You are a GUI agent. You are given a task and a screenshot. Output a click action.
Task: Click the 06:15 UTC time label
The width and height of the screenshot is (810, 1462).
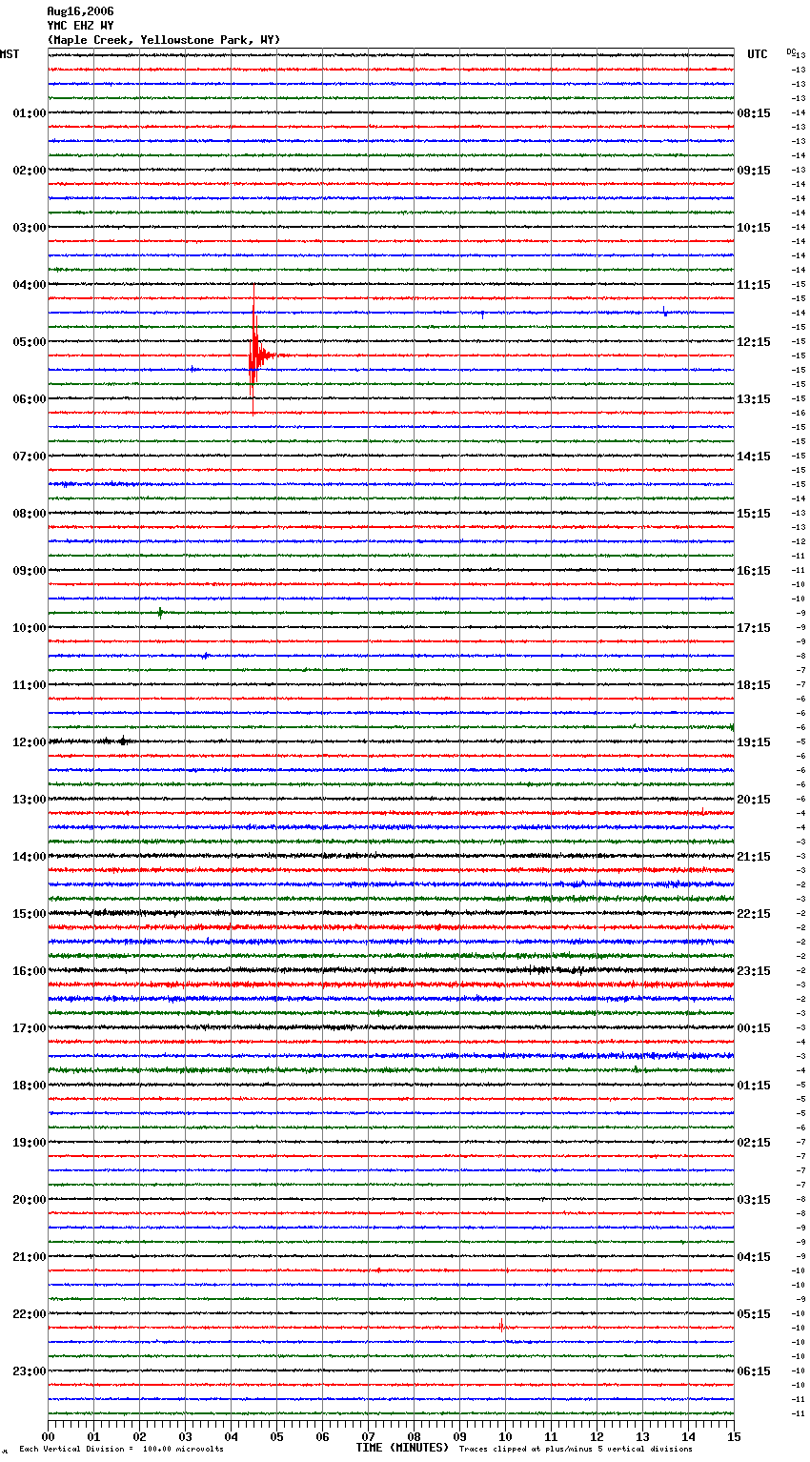(754, 1371)
